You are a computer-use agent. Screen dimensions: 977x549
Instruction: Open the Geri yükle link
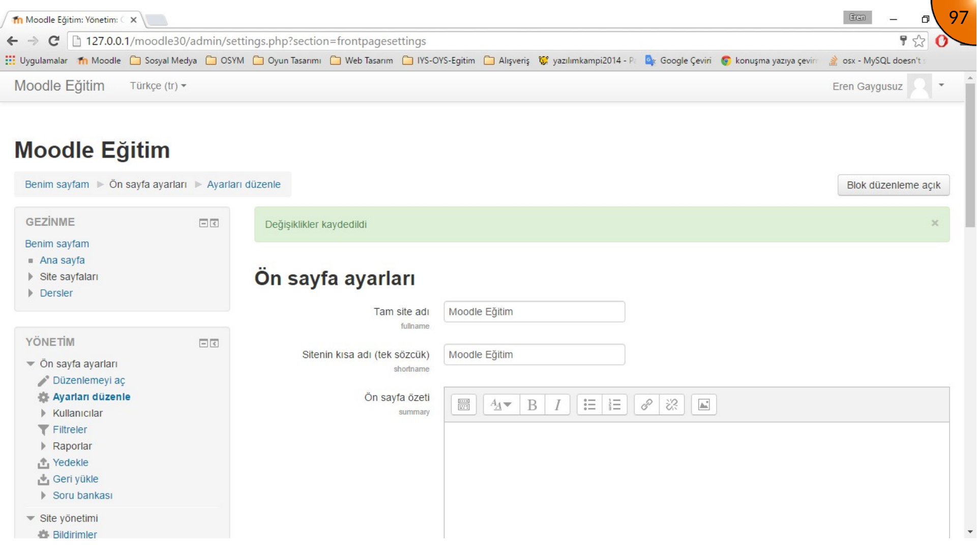click(x=76, y=479)
